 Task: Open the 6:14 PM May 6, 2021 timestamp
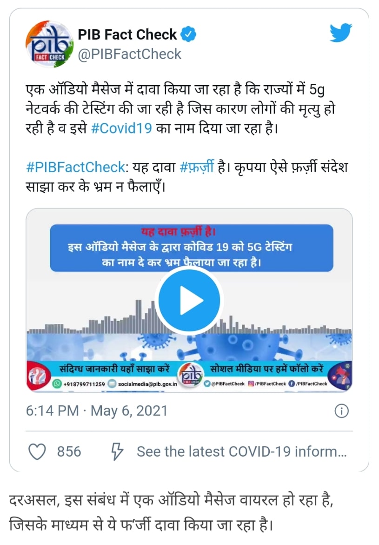(97, 411)
